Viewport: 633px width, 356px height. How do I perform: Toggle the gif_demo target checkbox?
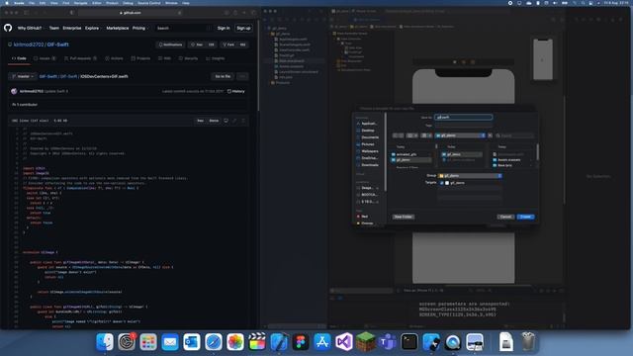(x=442, y=183)
